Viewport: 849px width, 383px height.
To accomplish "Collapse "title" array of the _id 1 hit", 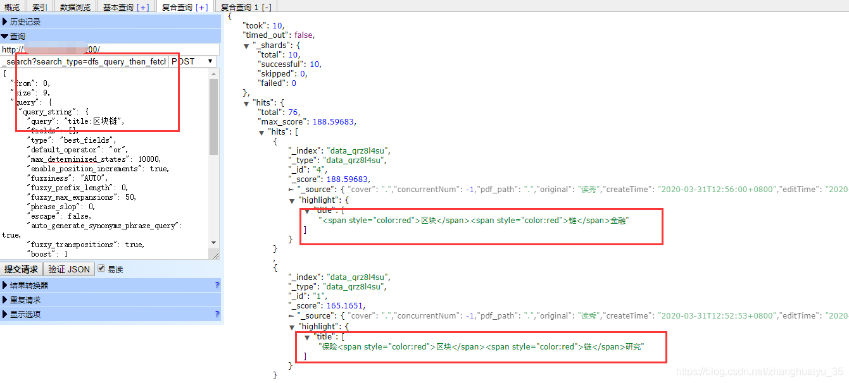I will [307, 337].
